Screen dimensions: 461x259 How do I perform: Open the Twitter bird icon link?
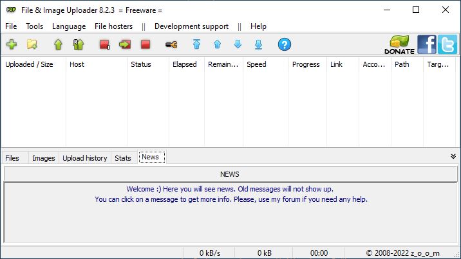447,44
